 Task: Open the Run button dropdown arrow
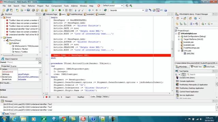tap(56, 10)
